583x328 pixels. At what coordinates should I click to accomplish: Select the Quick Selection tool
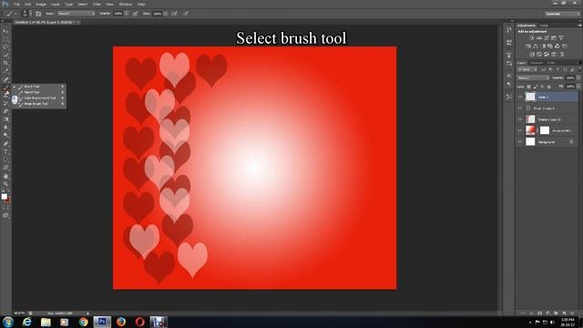tap(5, 55)
